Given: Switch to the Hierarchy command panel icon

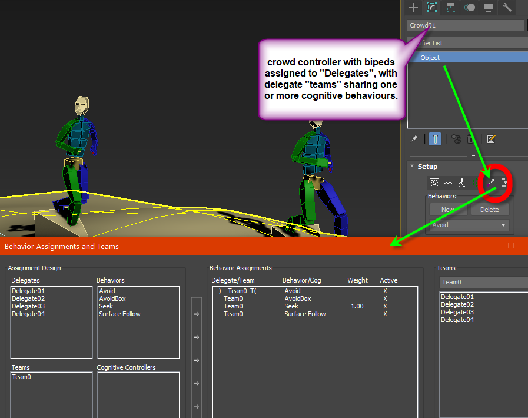Looking at the screenshot, I should point(451,8).
